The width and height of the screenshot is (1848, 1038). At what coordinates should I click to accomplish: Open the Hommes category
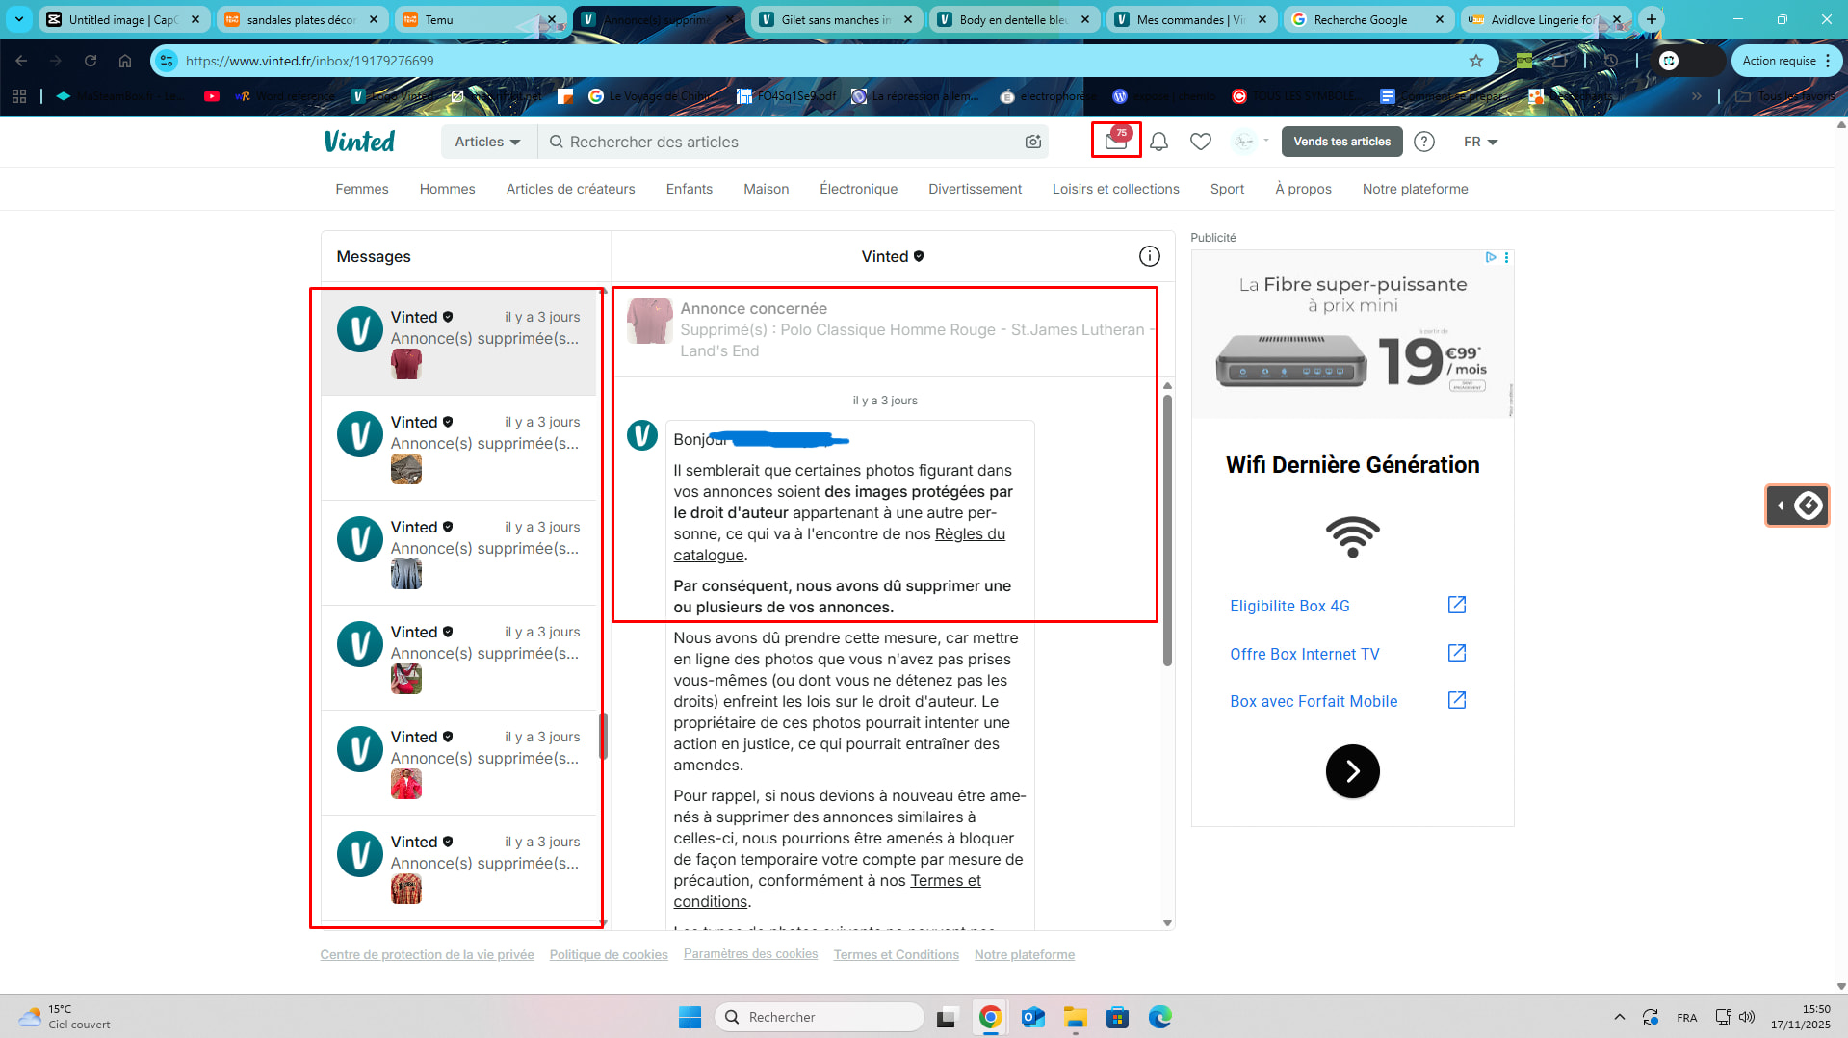point(448,189)
